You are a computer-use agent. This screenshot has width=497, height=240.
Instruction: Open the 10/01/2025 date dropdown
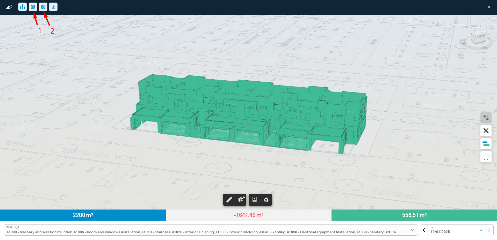point(457,230)
